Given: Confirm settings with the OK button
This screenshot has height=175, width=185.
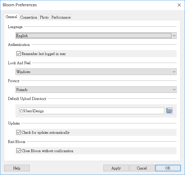Looking at the screenshot, I should point(168,168).
